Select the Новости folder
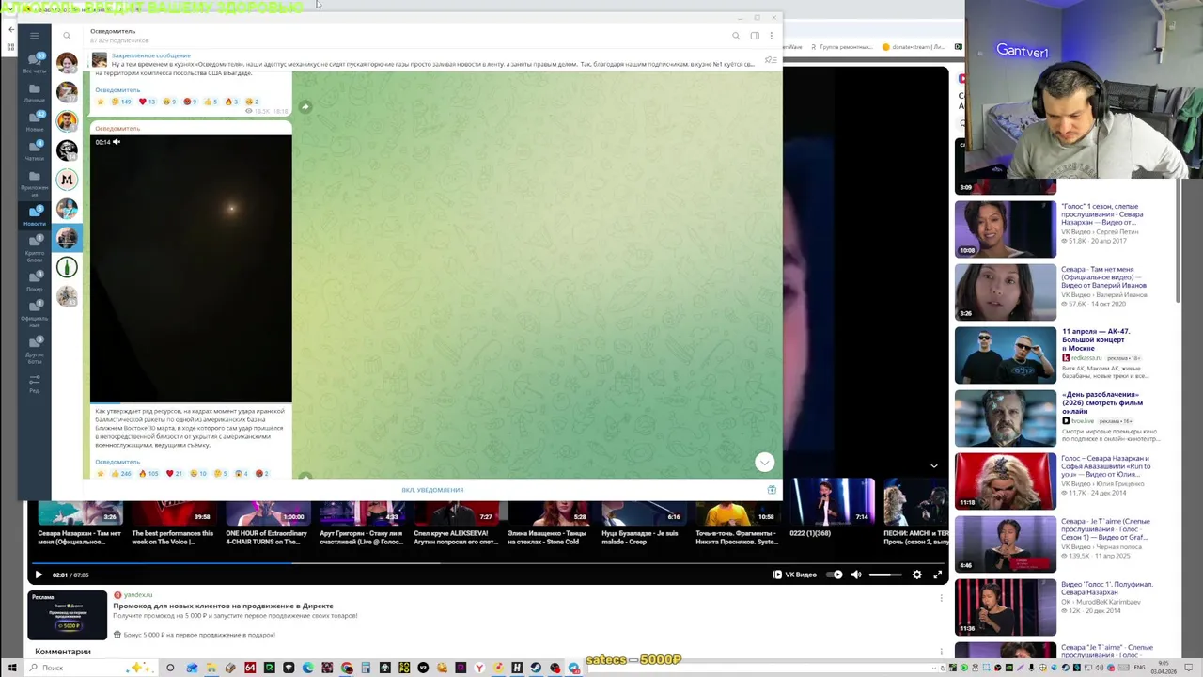This screenshot has width=1203, height=677. click(x=35, y=215)
